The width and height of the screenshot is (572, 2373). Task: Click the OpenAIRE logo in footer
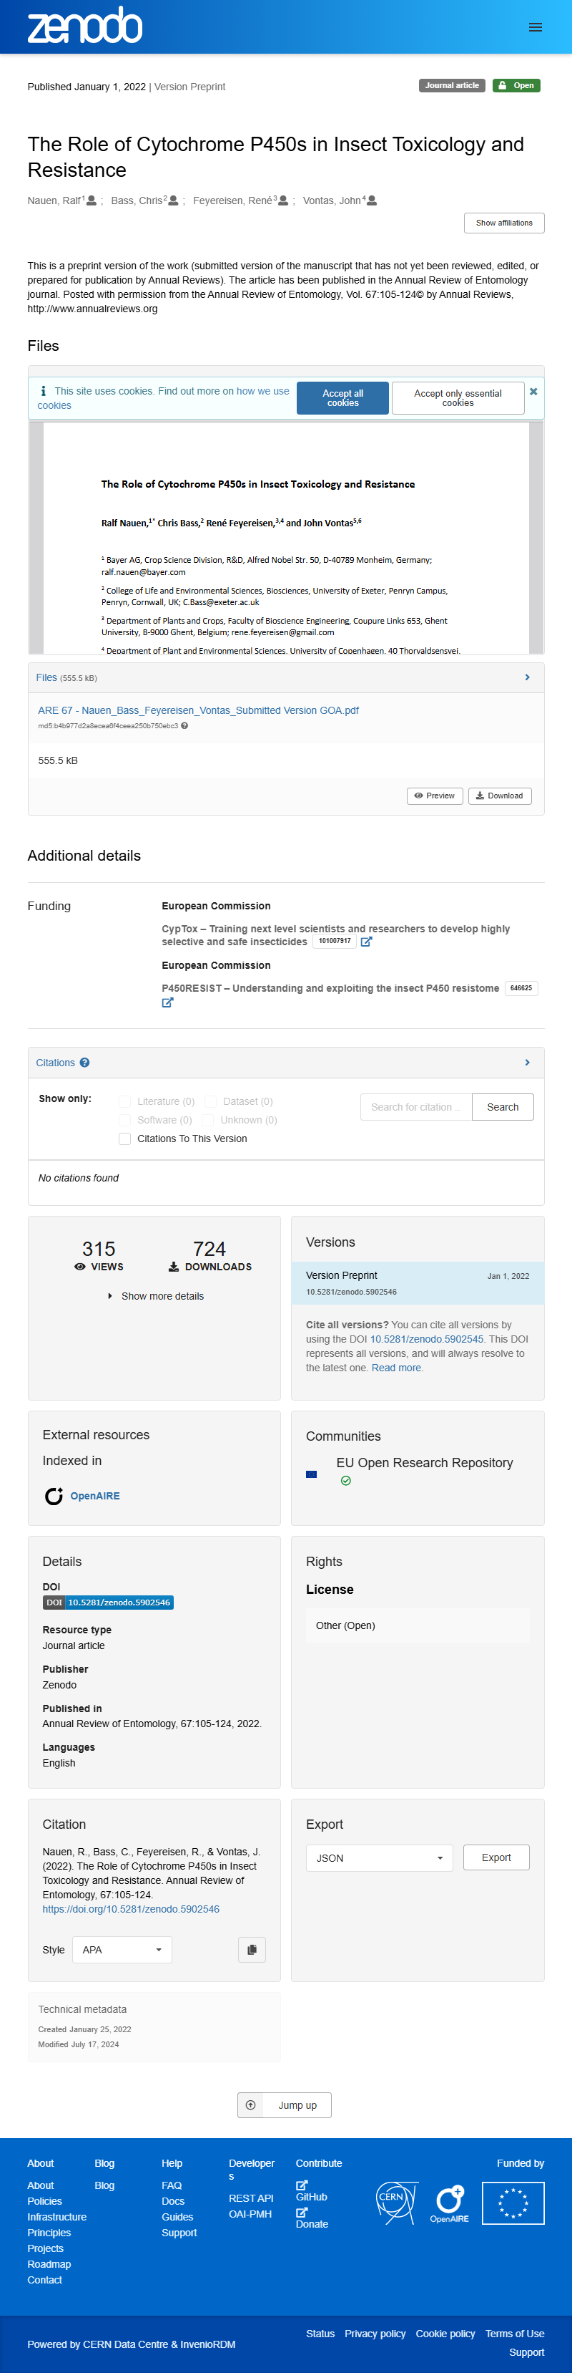[450, 2203]
